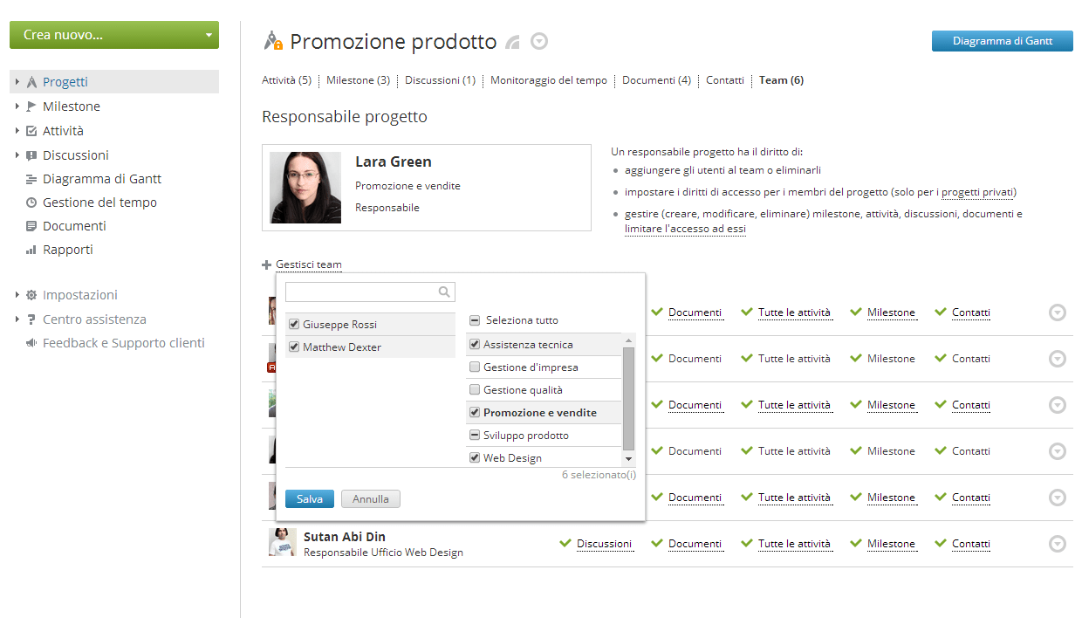Open Diagramma di Gantt button
Screen dimensions: 1082x618
pyautogui.click(x=1002, y=41)
